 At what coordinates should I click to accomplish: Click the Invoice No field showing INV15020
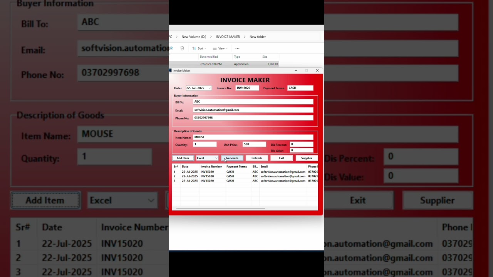tap(247, 88)
